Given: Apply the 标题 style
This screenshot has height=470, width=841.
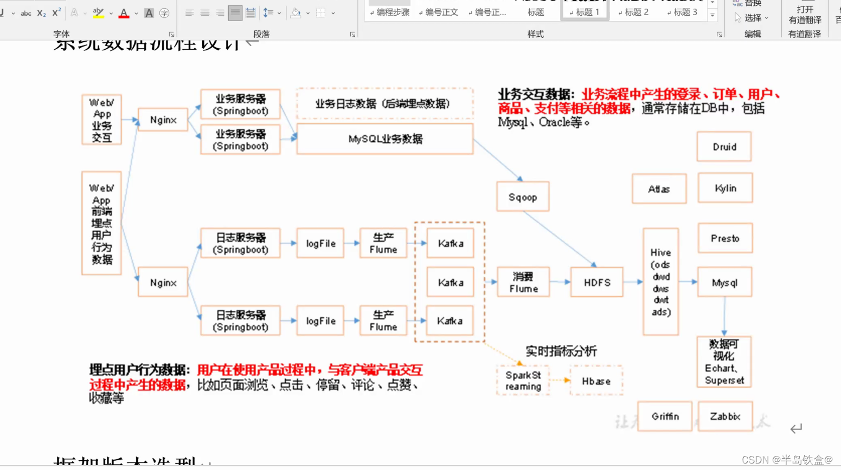Looking at the screenshot, I should (x=536, y=12).
